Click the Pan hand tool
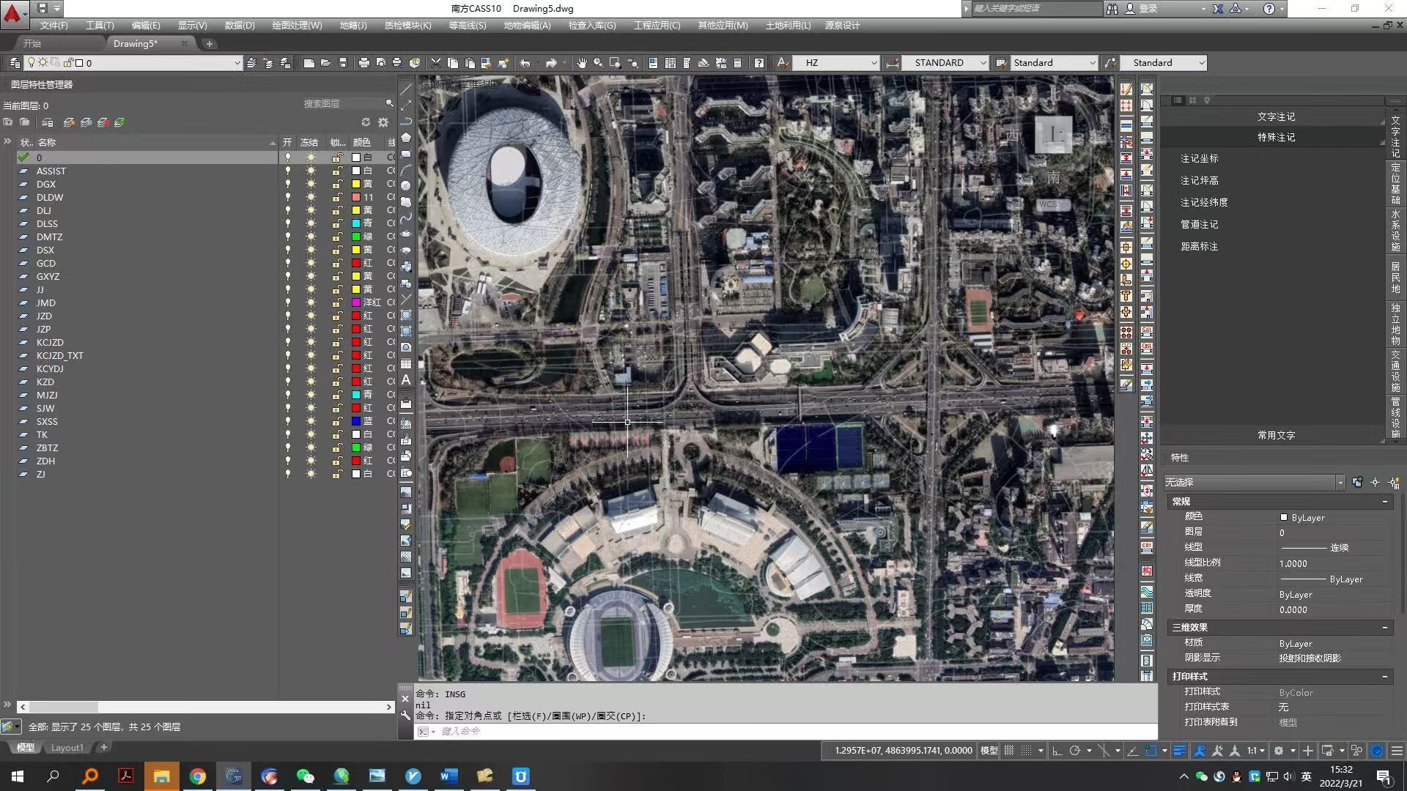 tap(581, 63)
